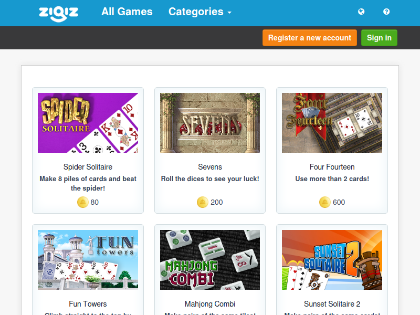
Task: Click Register a new account button
Action: coord(310,38)
